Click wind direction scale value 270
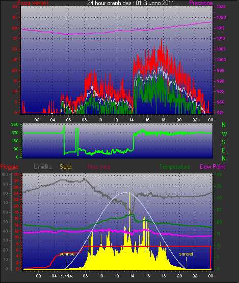 click(x=15, y=133)
